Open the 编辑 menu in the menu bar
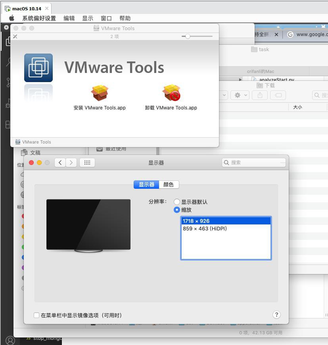Image resolution: width=328 pixels, height=345 pixels. pos(69,18)
